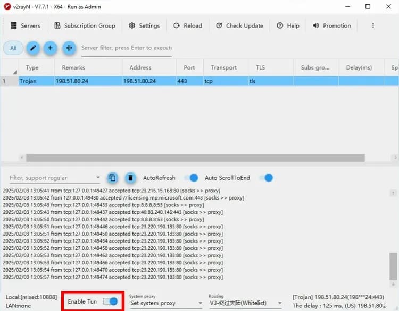Click the Reload toolbar icon
399x311 pixels.
click(x=187, y=25)
